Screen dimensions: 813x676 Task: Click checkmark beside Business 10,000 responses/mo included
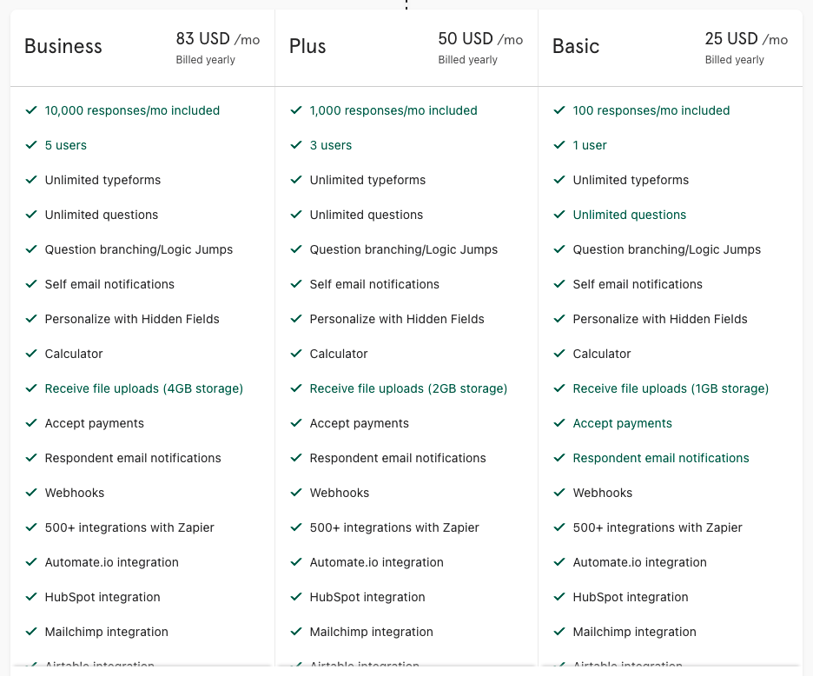click(x=31, y=110)
